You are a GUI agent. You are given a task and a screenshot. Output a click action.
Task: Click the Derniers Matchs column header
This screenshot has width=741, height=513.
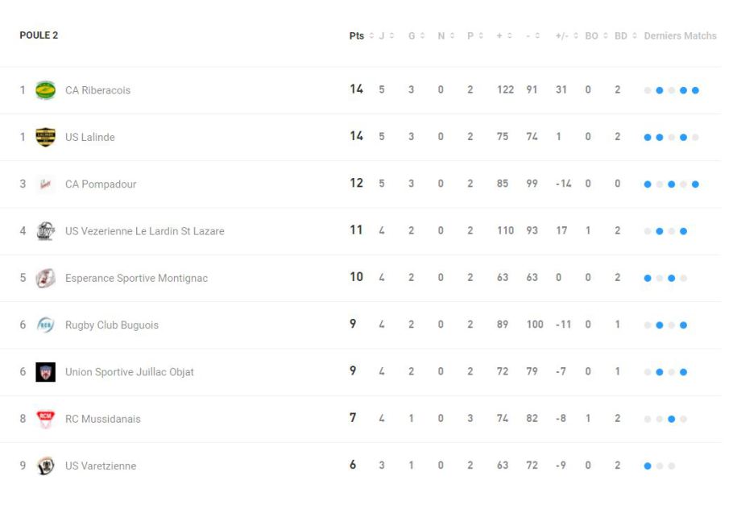[680, 36]
